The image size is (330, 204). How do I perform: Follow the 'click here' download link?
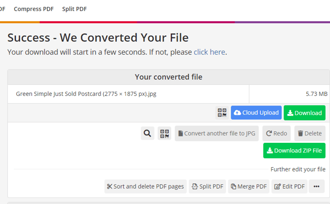tap(209, 52)
